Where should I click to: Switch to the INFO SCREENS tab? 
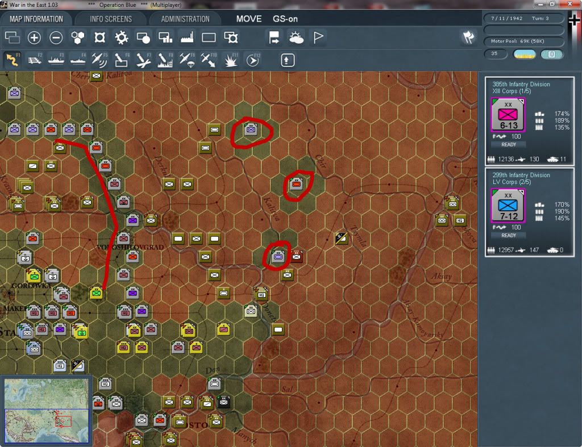[x=111, y=19]
